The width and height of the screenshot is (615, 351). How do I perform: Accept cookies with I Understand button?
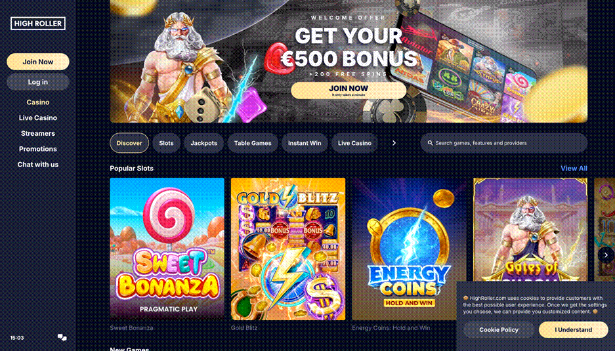tap(574, 330)
